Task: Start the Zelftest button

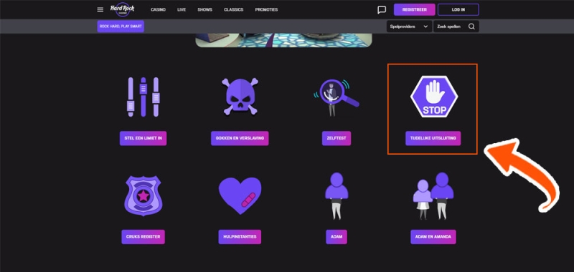Action: pos(337,138)
